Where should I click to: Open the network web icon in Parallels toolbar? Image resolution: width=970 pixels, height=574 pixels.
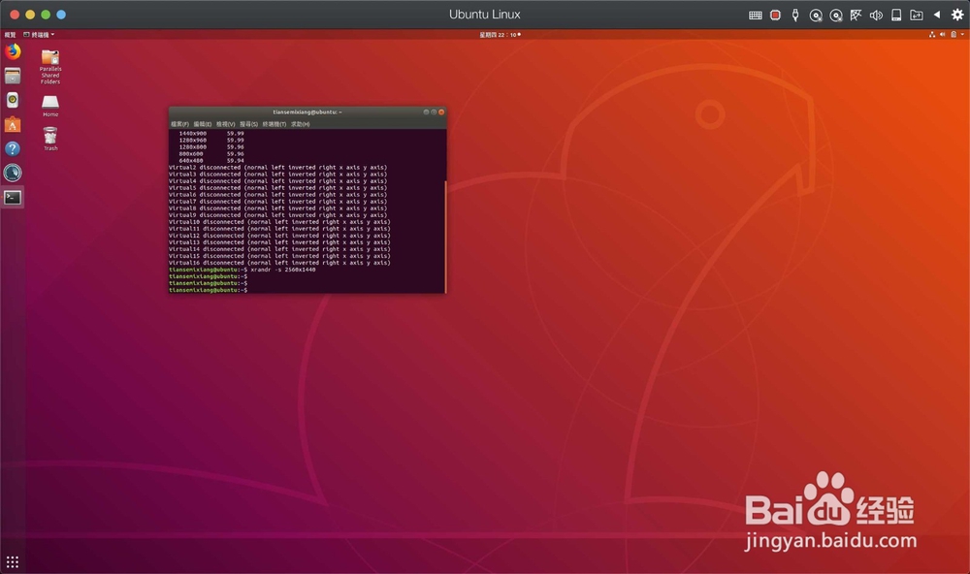[x=857, y=15]
